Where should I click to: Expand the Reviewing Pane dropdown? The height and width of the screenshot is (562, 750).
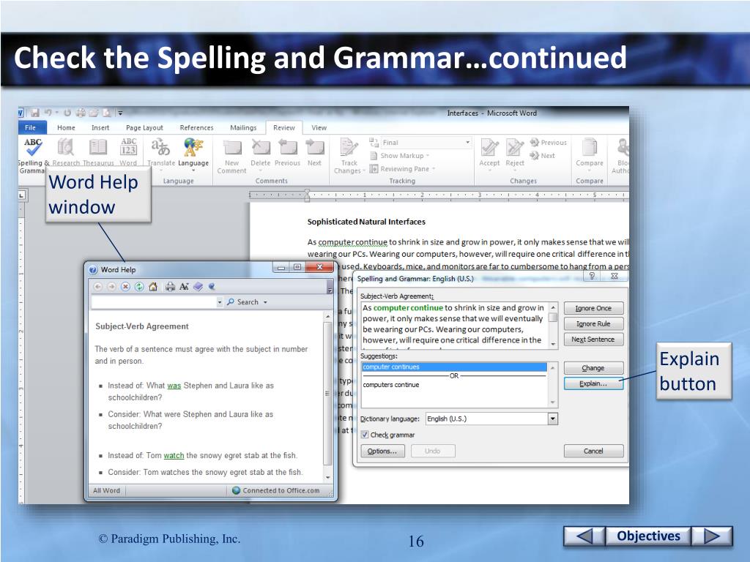403,169
